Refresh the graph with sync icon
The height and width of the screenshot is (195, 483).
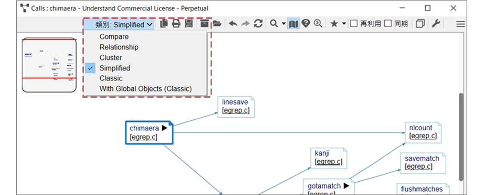pyautogui.click(x=258, y=24)
